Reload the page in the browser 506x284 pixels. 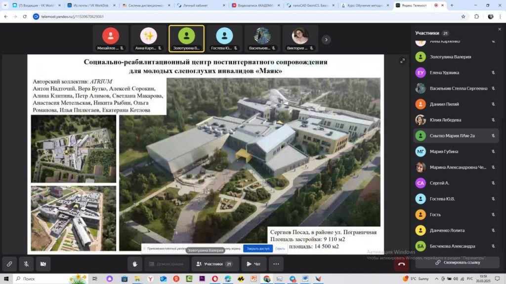(x=26, y=16)
